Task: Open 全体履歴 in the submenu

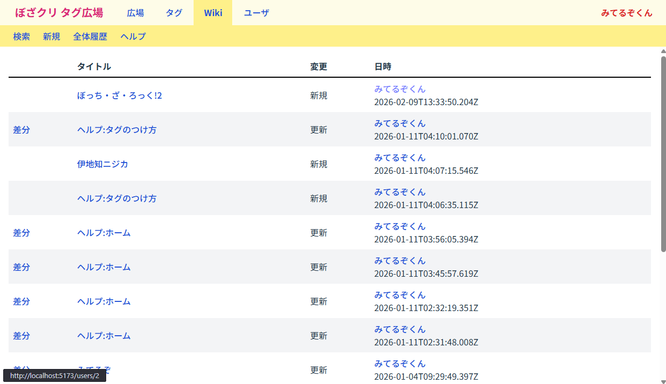Action: click(90, 36)
